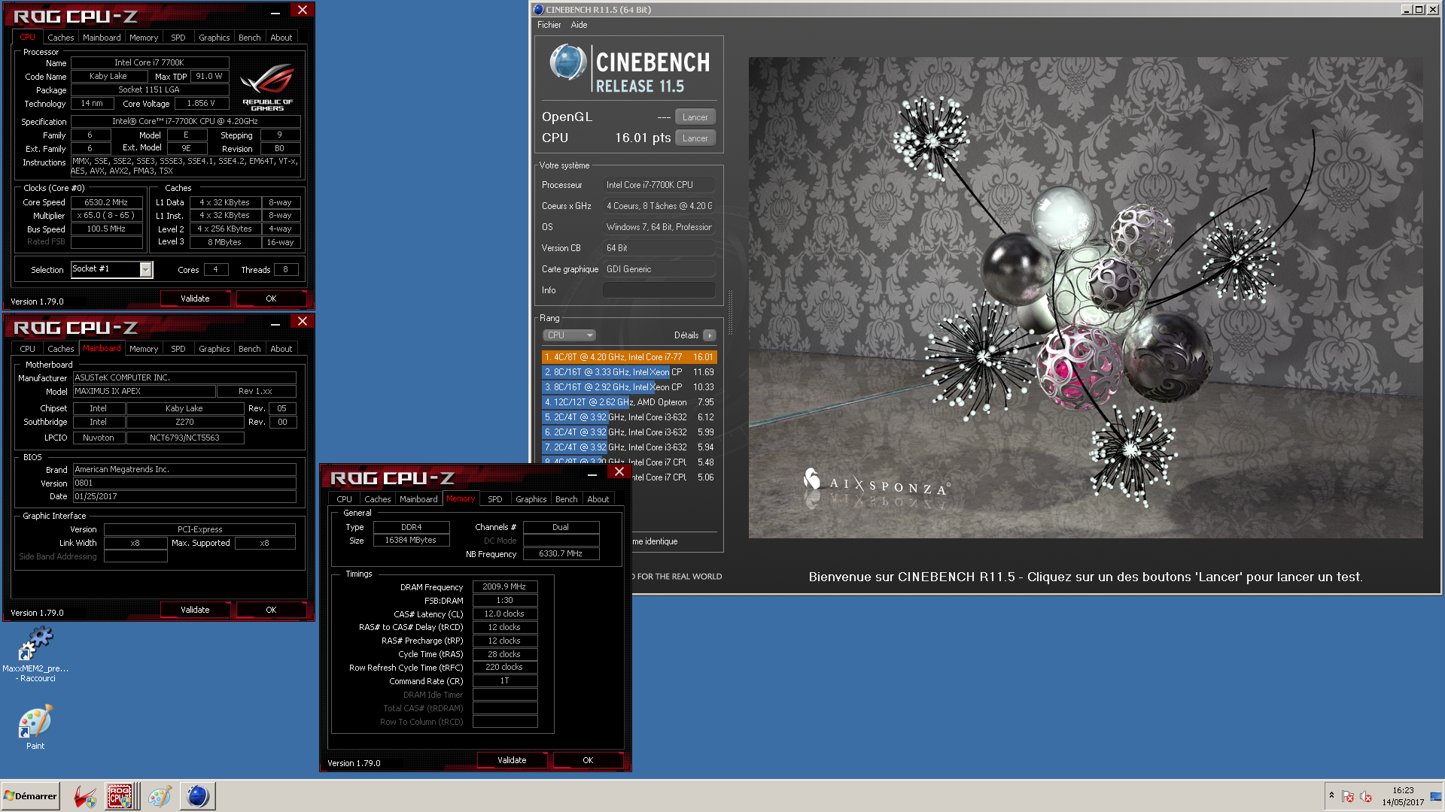
Task: Click the Core Voltage 1.856 V value
Action: click(x=201, y=103)
